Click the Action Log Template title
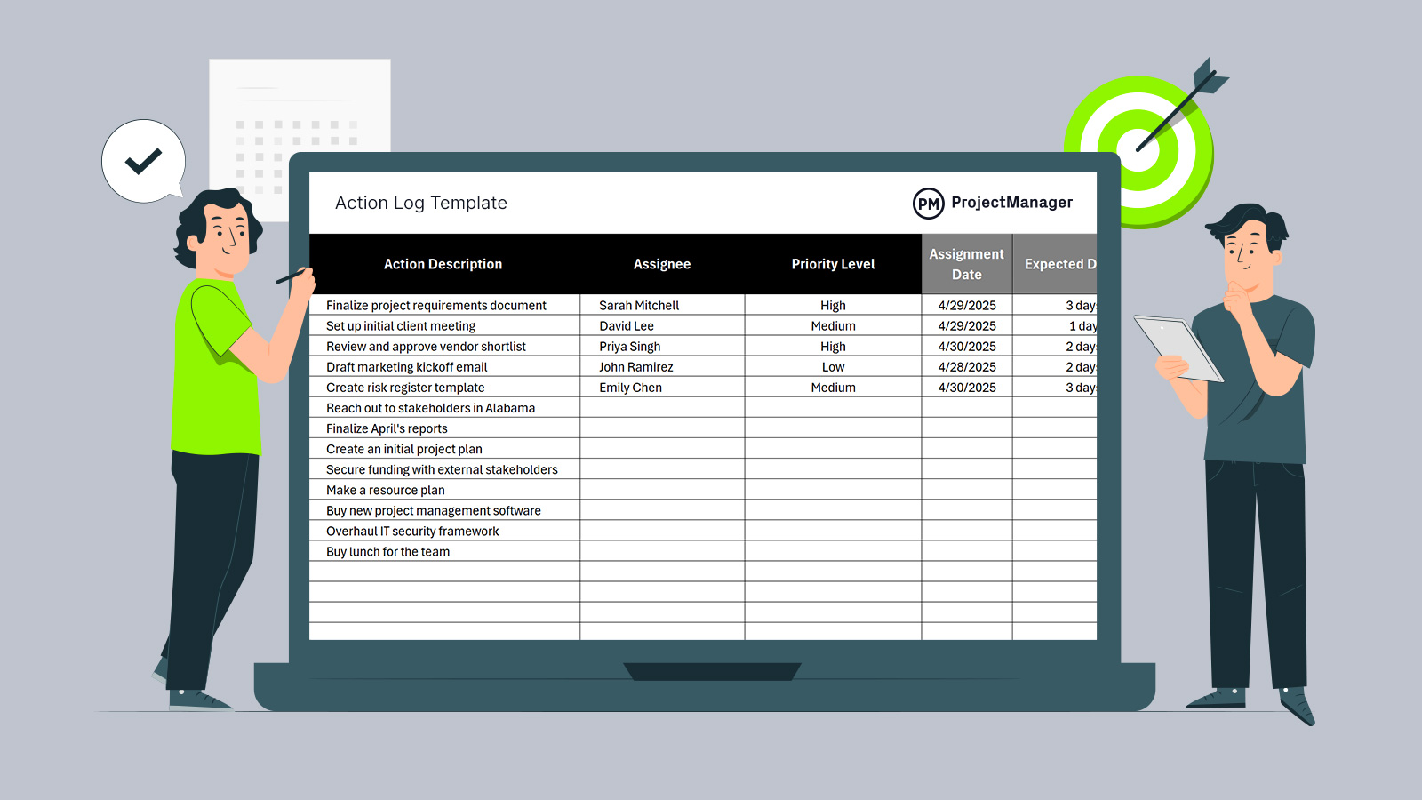The height and width of the screenshot is (800, 1422). click(420, 203)
